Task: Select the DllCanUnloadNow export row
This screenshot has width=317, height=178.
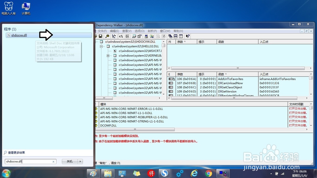Action: pyautogui.click(x=238, y=83)
